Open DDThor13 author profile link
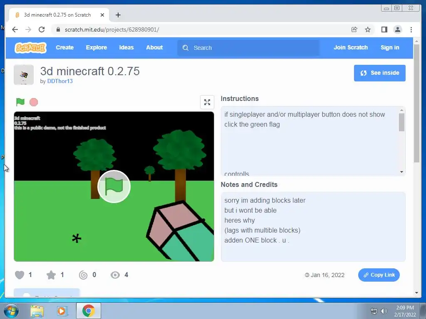Image resolution: width=426 pixels, height=319 pixels. (60, 81)
